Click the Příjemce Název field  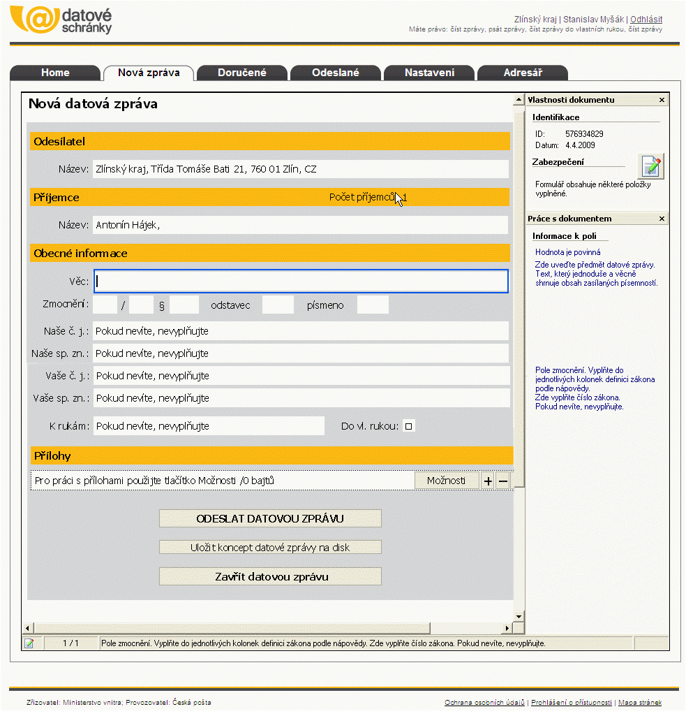click(x=301, y=225)
